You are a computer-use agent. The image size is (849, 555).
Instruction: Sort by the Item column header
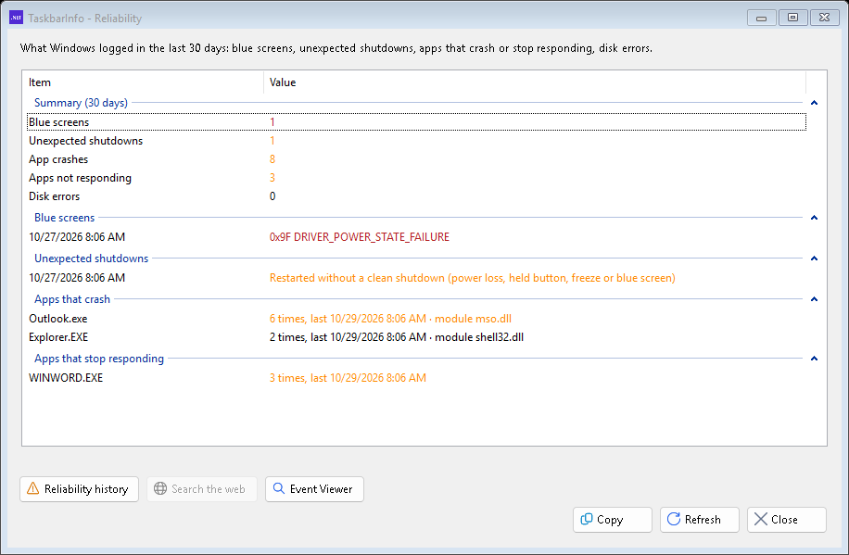coord(144,82)
